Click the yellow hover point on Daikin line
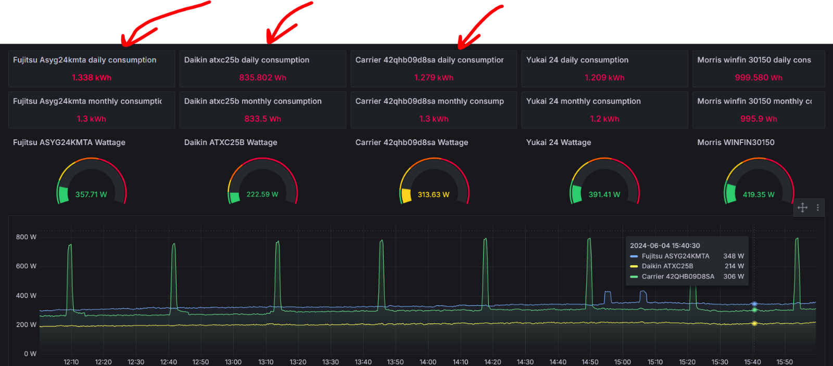This screenshot has height=366, width=833. pyautogui.click(x=754, y=323)
